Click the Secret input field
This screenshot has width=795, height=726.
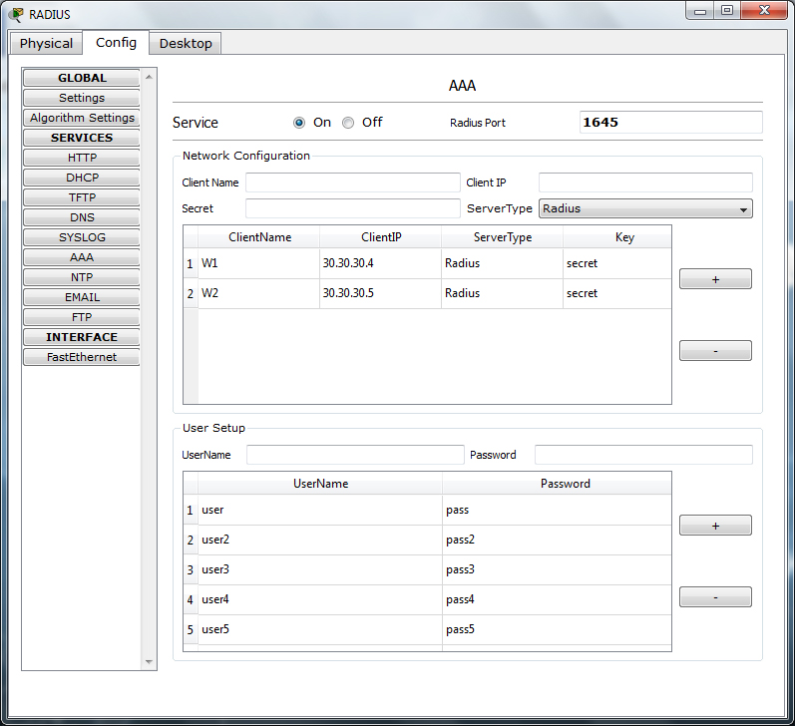coord(353,208)
